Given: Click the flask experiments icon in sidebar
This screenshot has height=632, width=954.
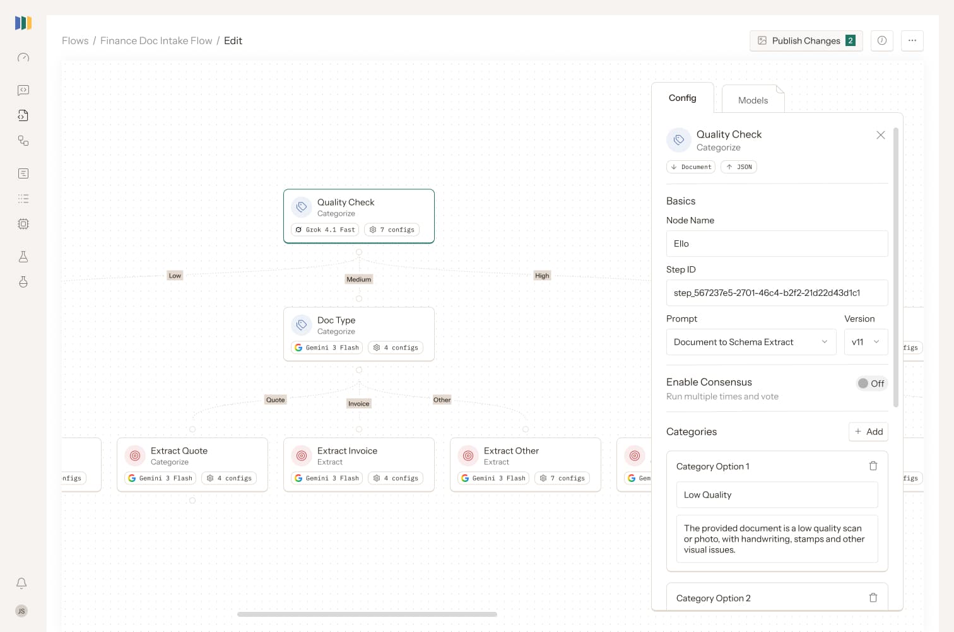Looking at the screenshot, I should (23, 256).
